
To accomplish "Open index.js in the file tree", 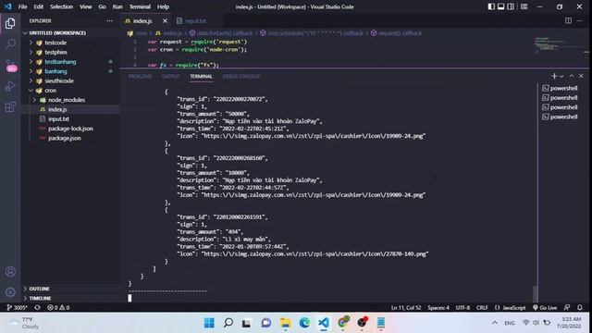I will [57, 109].
